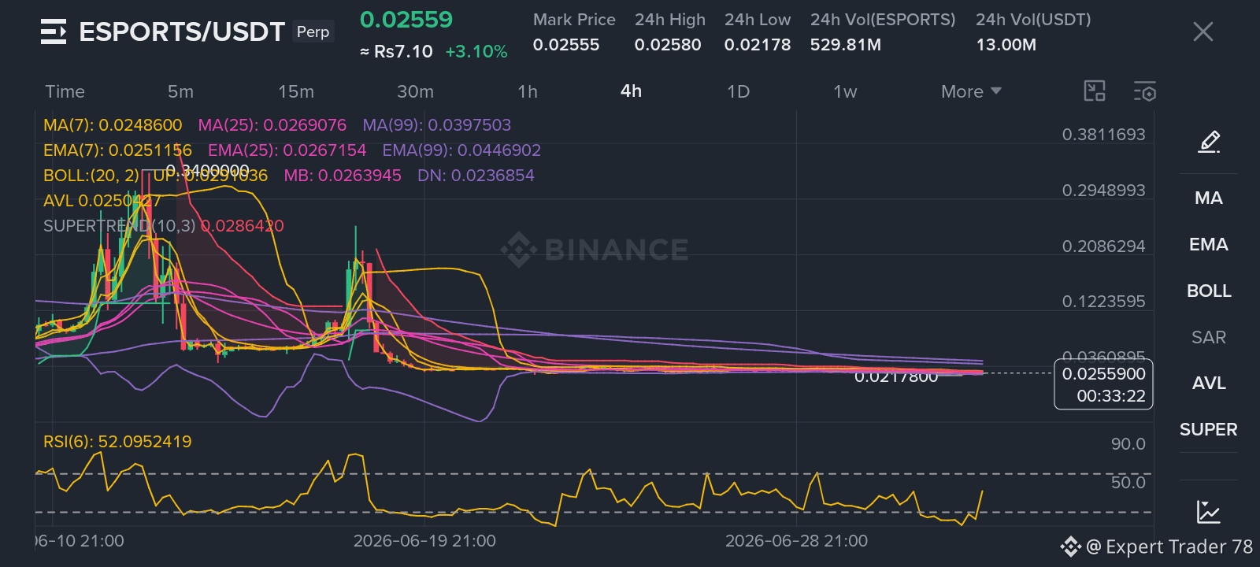Screen dimensions: 1260x567
Task: Click the 24h High value 0.02580
Action: tap(668, 45)
